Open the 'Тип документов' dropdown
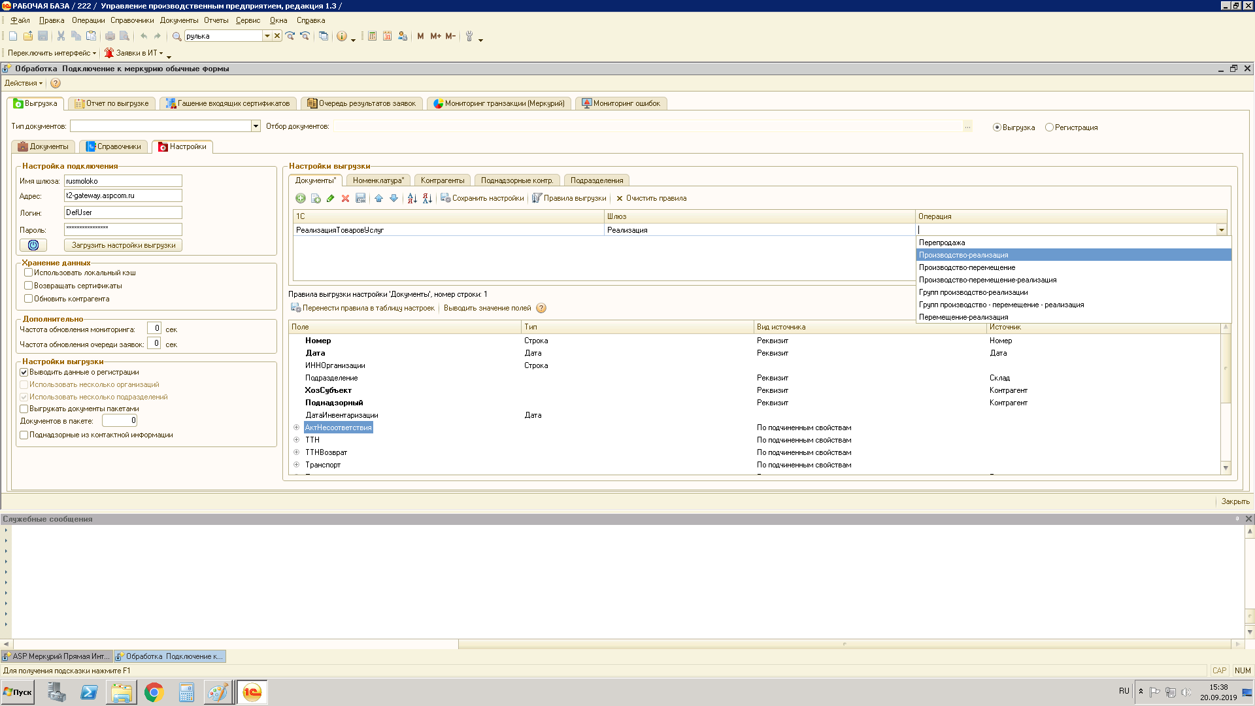This screenshot has width=1255, height=706. 256,126
